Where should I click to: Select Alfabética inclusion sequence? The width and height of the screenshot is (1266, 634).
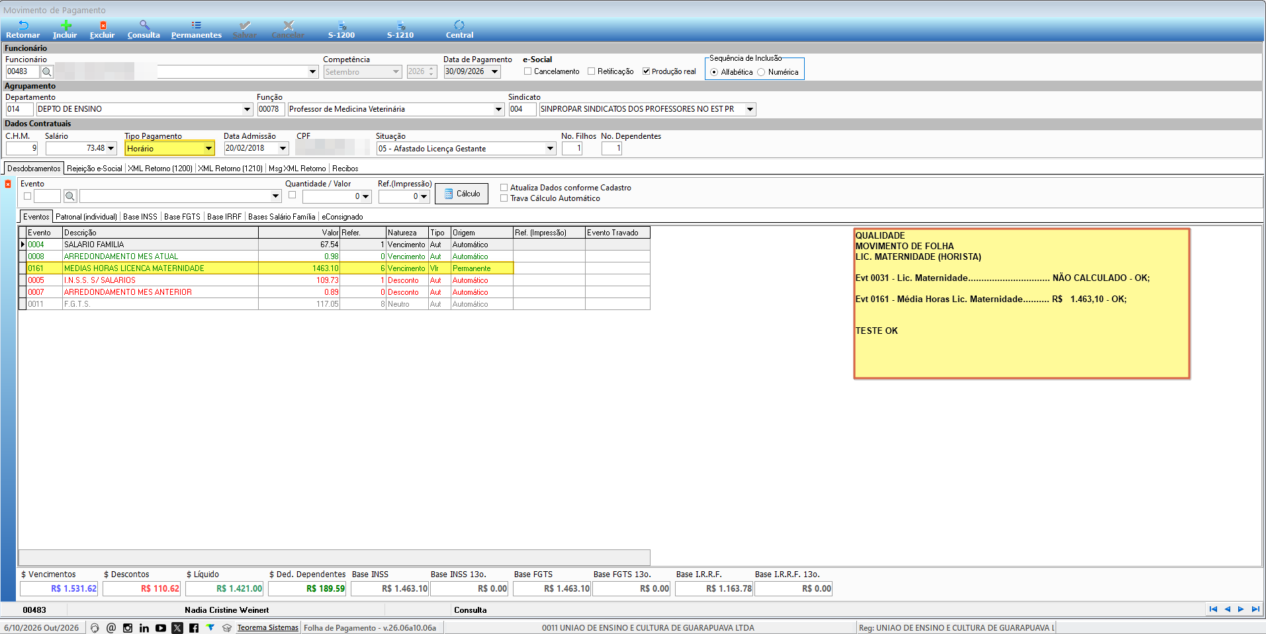point(714,72)
